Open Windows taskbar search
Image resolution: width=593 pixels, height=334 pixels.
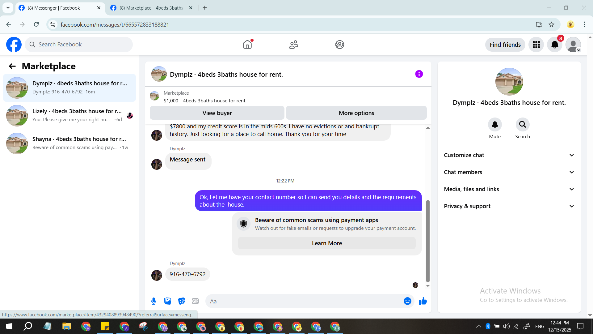point(28,326)
